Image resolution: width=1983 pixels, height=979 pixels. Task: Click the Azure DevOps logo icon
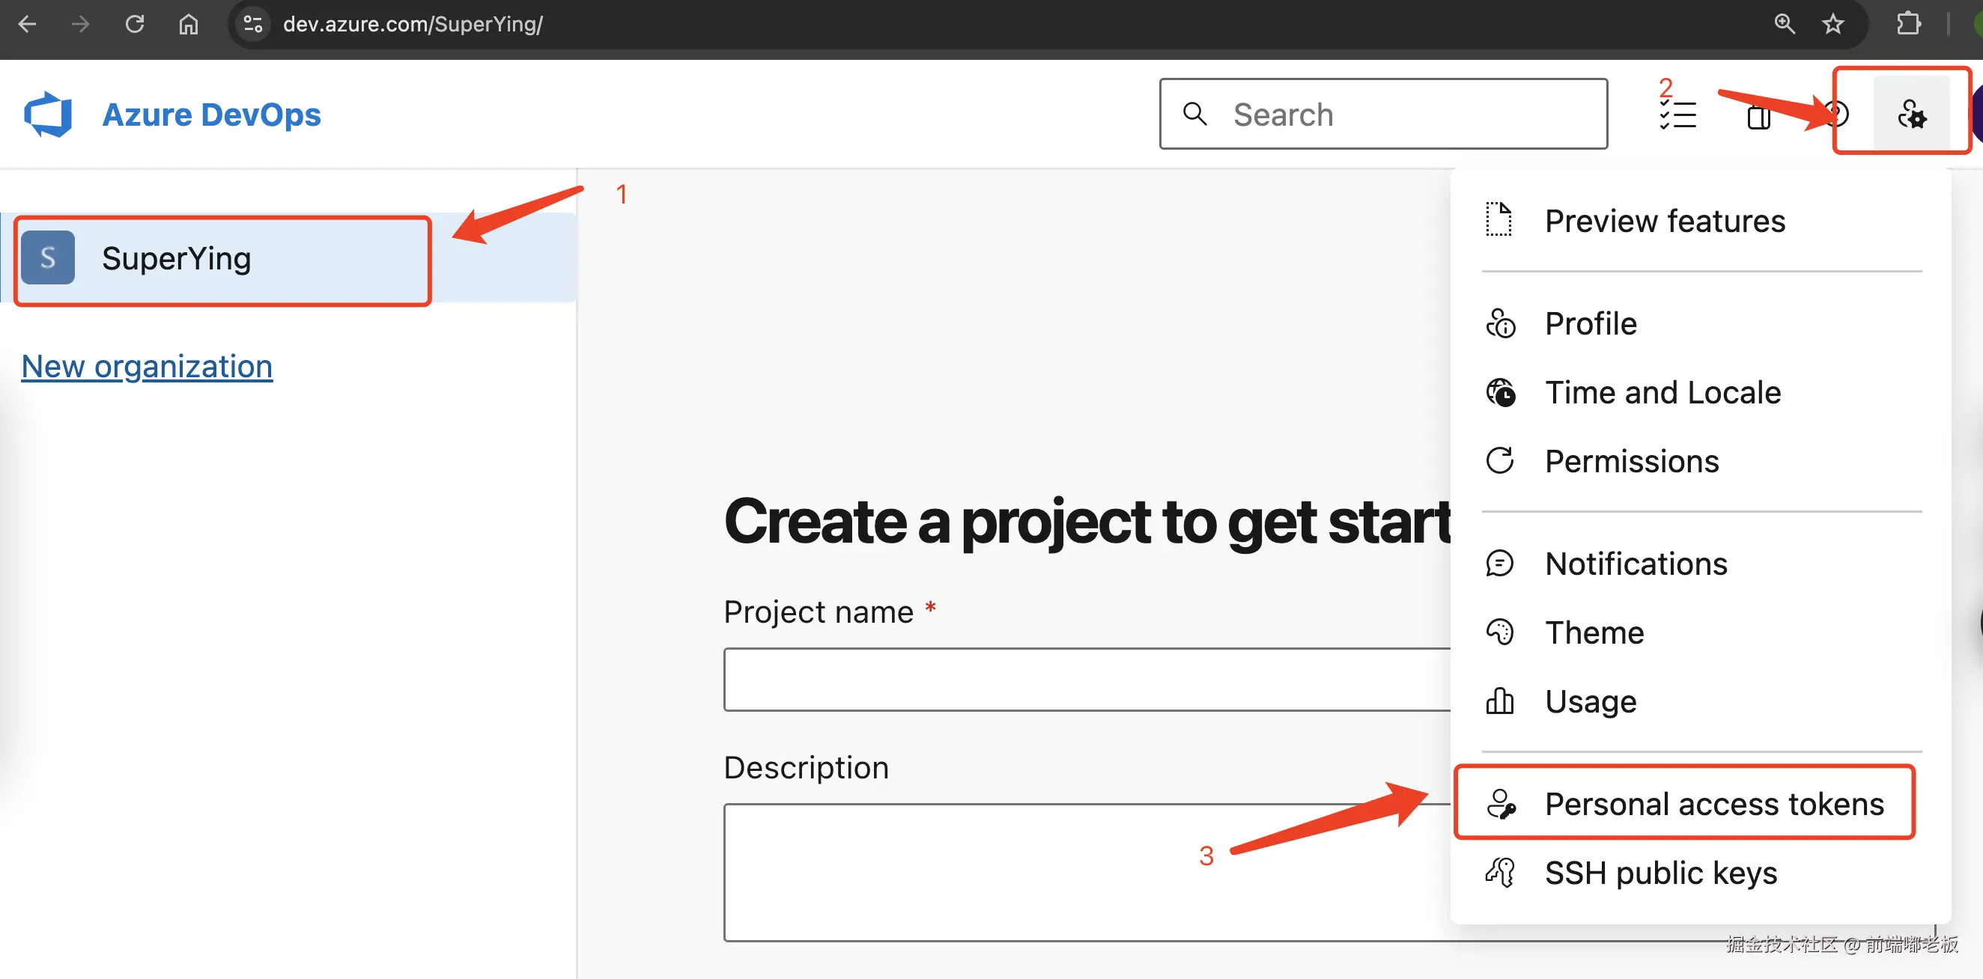[x=48, y=114]
